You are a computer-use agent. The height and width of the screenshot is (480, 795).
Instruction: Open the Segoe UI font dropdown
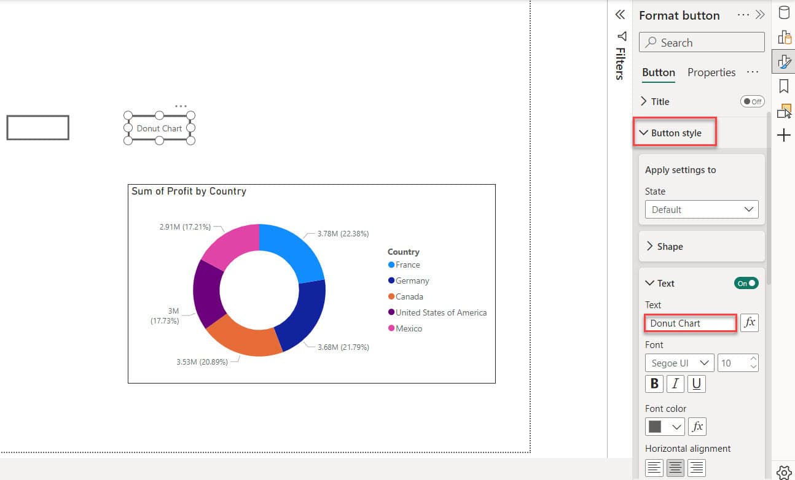pyautogui.click(x=679, y=363)
